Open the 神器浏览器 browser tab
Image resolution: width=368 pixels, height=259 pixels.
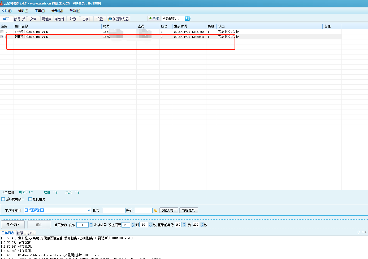click(119, 19)
